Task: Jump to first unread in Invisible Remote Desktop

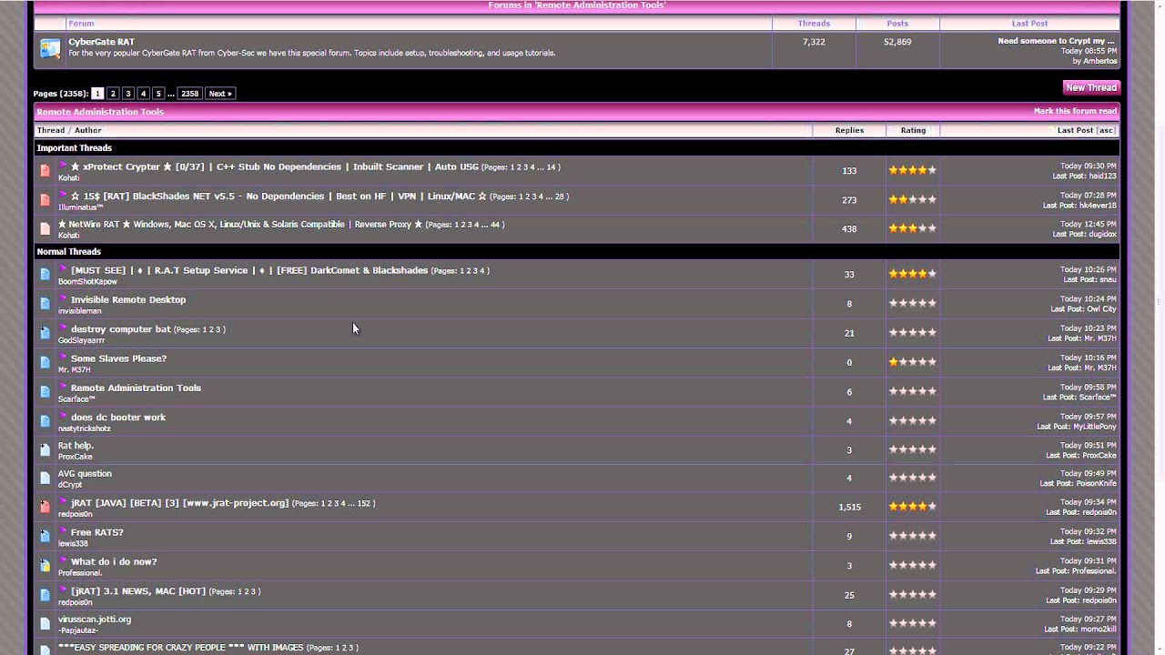Action: (x=63, y=299)
